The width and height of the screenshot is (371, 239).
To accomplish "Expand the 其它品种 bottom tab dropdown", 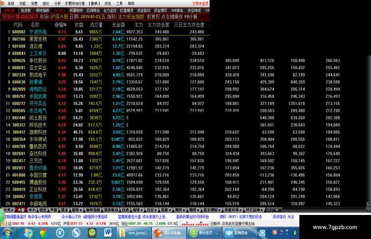I will point(255,210).
